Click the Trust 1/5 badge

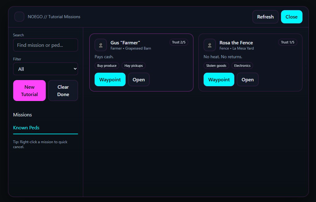287,42
